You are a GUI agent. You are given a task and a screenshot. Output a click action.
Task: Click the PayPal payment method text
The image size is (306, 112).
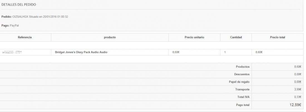click(x=14, y=26)
